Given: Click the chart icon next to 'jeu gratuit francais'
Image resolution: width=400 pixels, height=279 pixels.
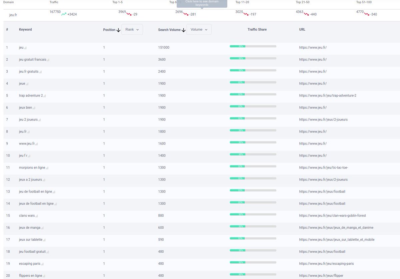Looking at the screenshot, I should [x=48, y=60].
